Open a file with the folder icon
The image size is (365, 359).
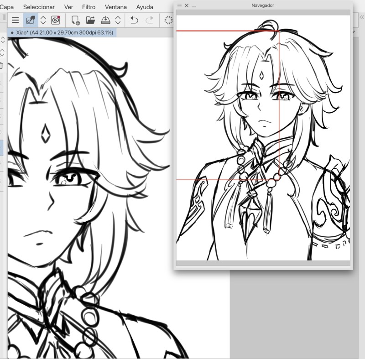[90, 20]
